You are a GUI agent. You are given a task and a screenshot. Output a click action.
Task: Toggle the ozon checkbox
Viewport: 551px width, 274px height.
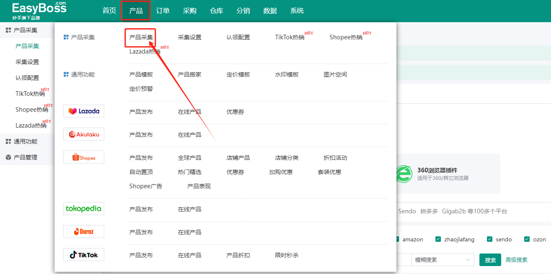point(527,239)
